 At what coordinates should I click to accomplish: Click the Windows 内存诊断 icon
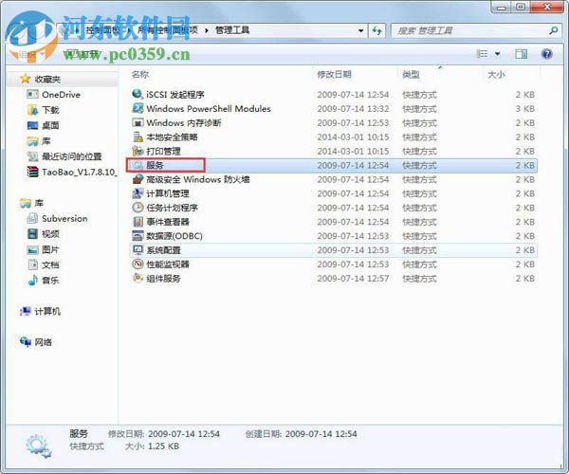138,122
